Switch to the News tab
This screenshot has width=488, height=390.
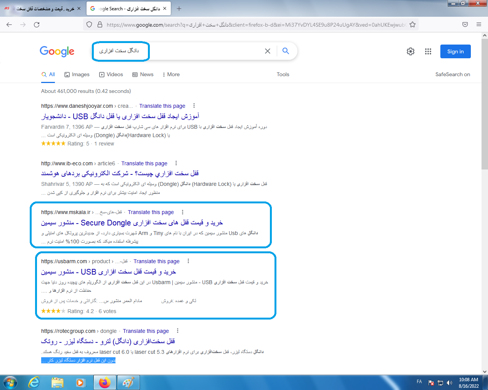(143, 75)
